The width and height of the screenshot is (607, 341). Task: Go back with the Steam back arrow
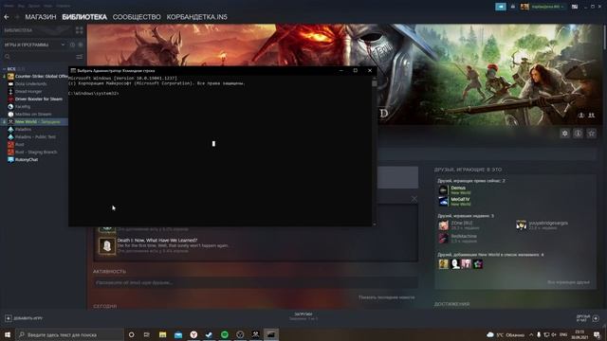(x=7, y=17)
